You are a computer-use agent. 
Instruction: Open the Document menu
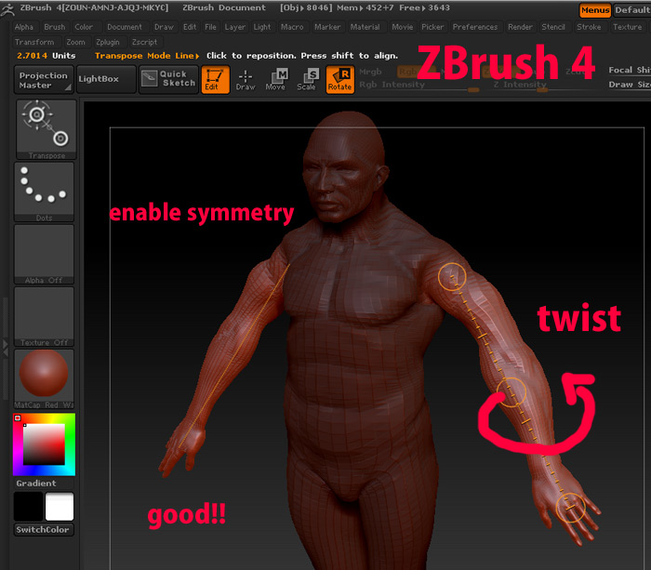tap(124, 27)
